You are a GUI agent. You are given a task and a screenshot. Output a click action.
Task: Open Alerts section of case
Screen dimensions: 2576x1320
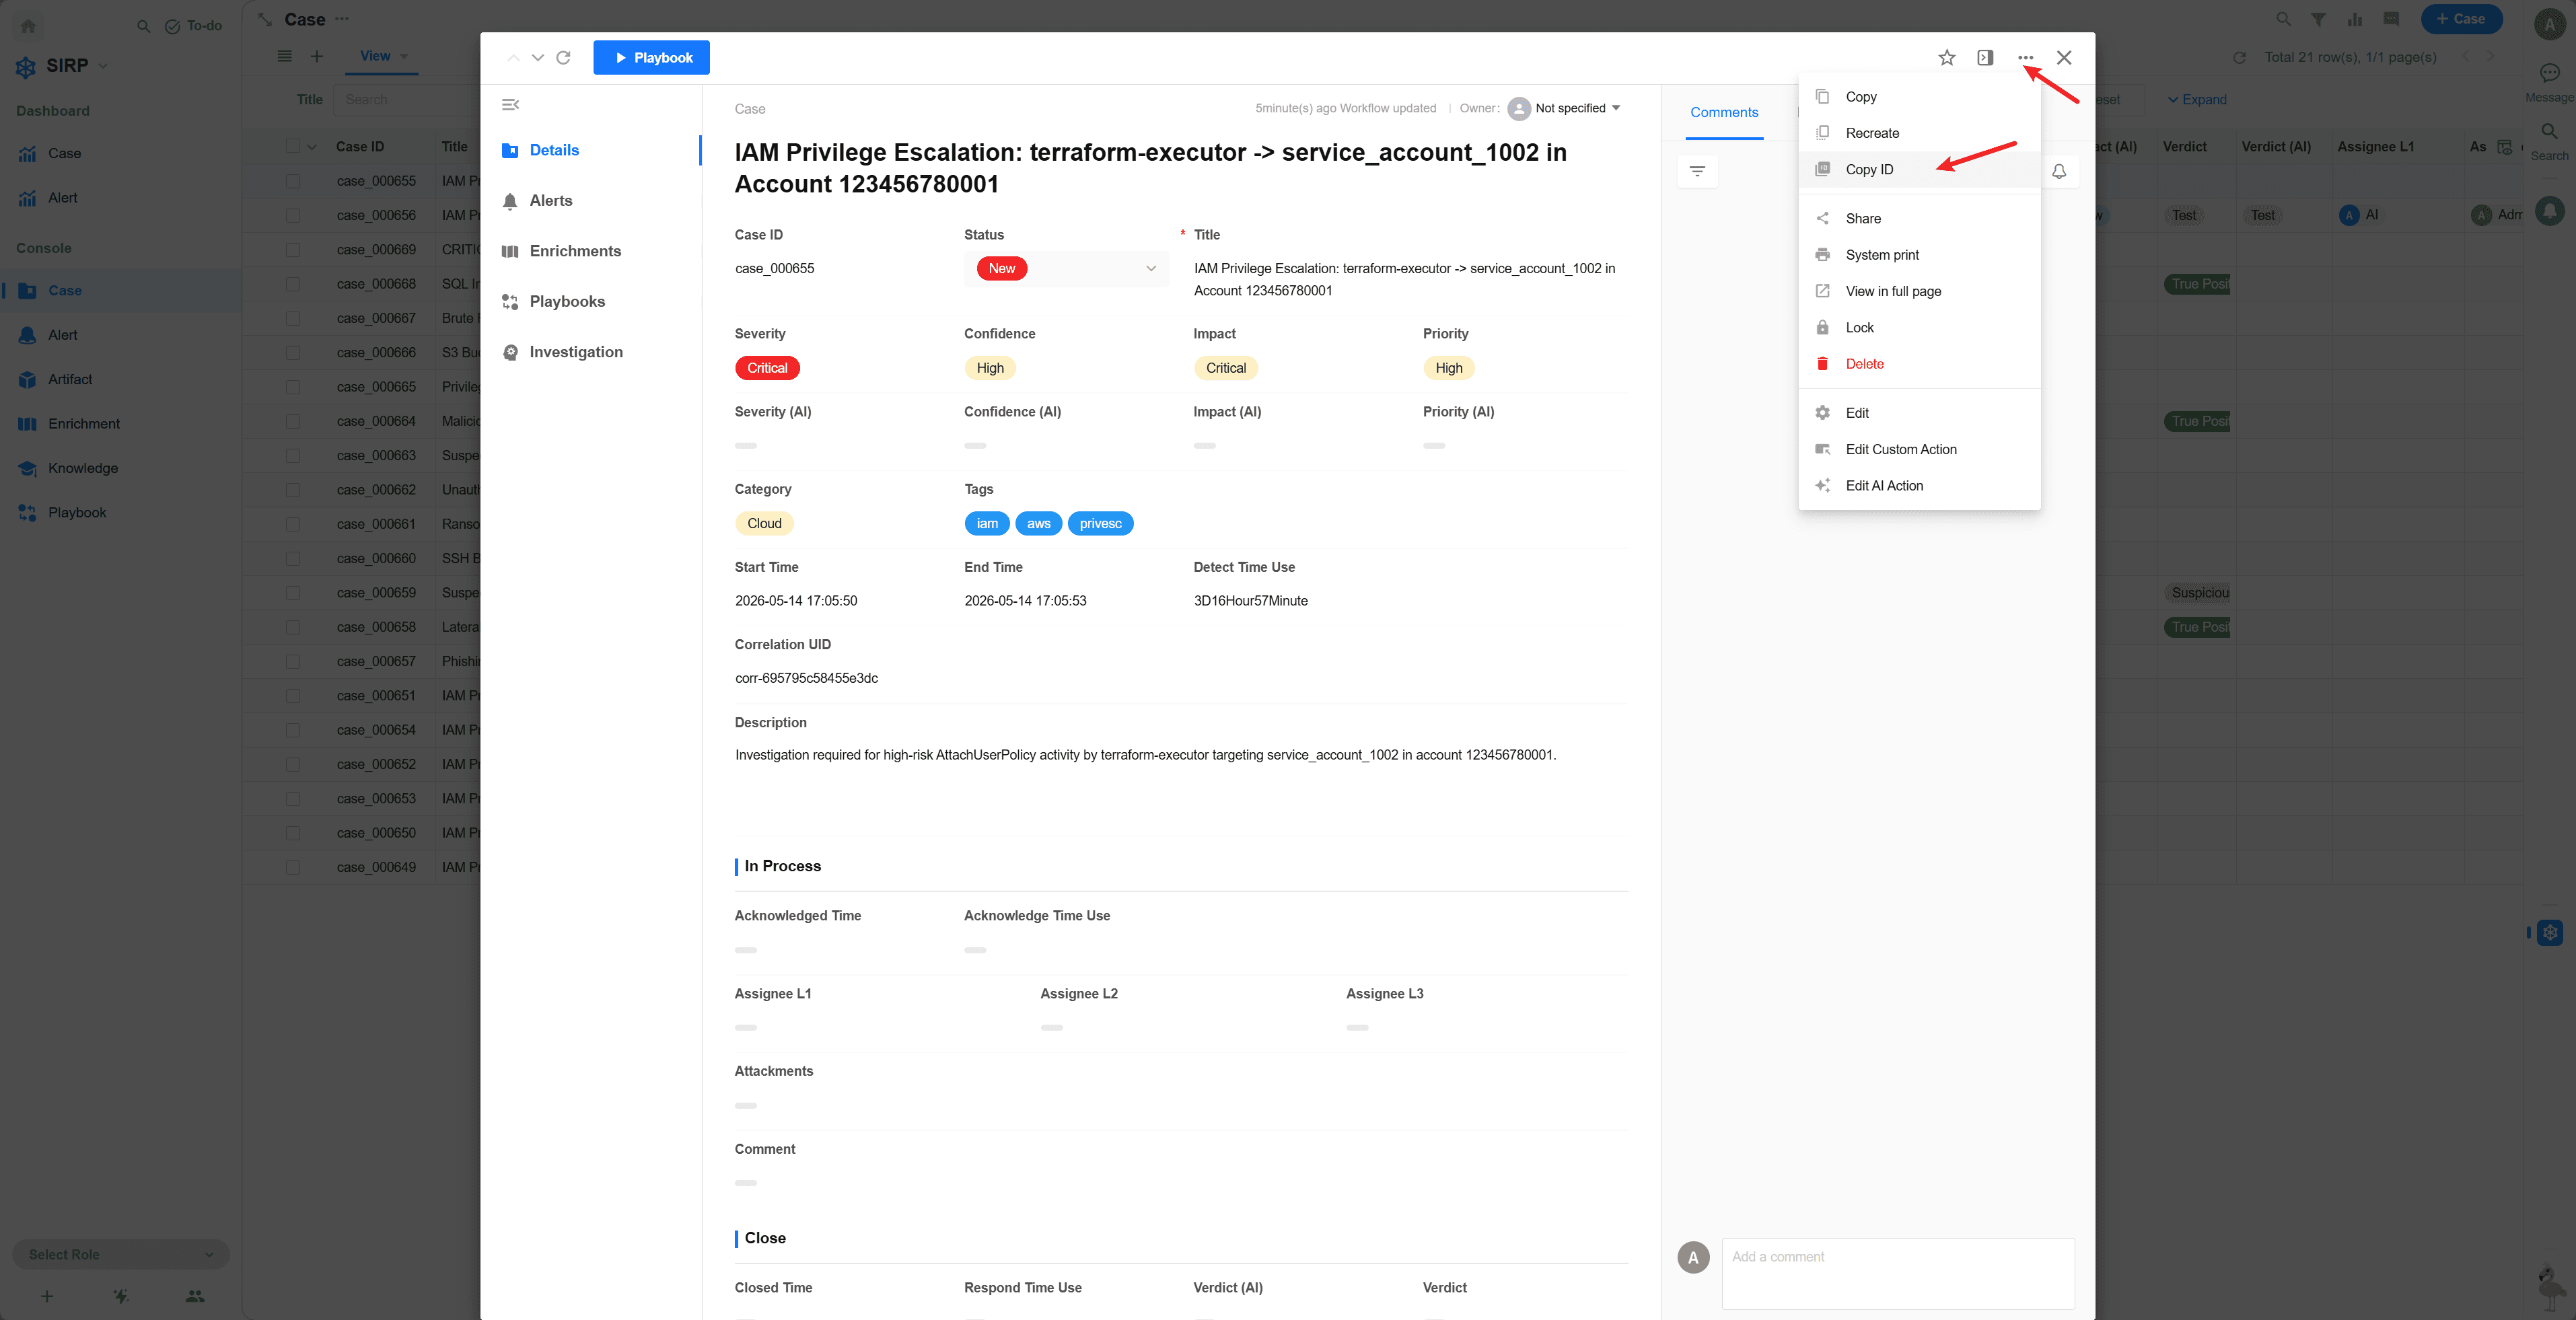tap(551, 200)
